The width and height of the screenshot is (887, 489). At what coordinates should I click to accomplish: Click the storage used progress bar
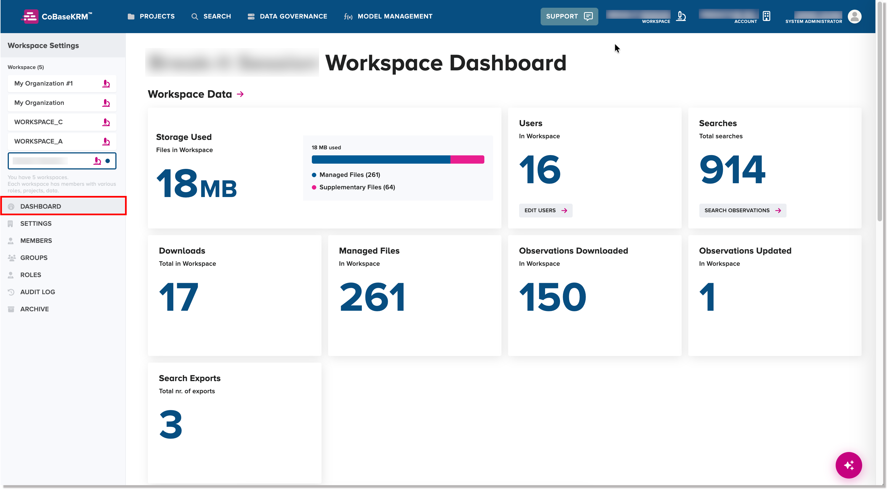398,159
